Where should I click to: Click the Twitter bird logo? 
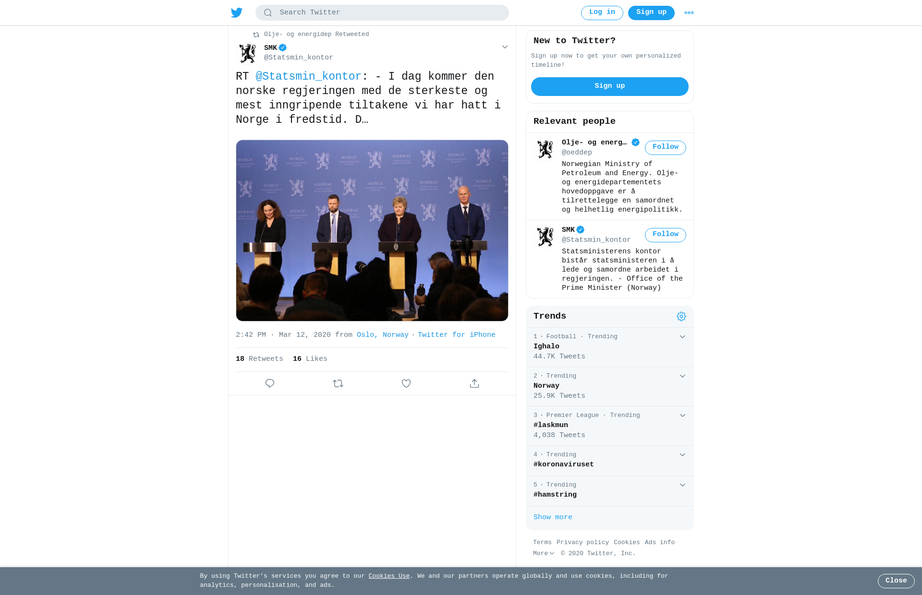point(236,12)
